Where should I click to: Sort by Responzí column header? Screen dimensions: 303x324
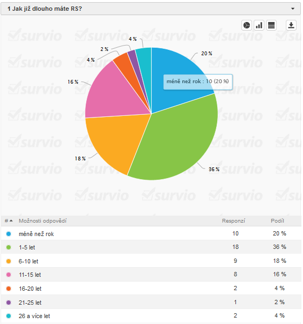coord(233,220)
